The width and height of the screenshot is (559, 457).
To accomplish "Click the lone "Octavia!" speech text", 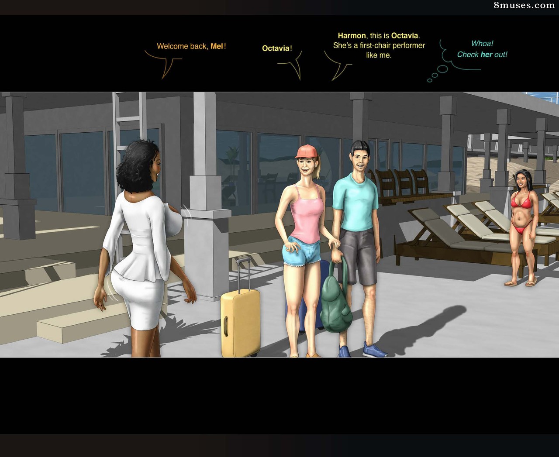I will [x=277, y=48].
